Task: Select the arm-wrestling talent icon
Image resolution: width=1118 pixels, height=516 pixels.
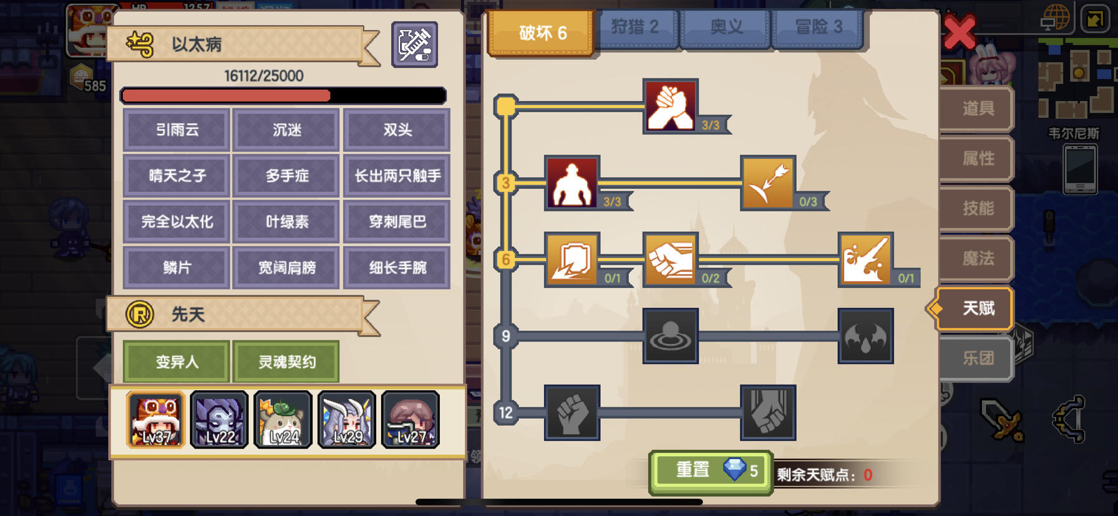Action: coord(671,106)
